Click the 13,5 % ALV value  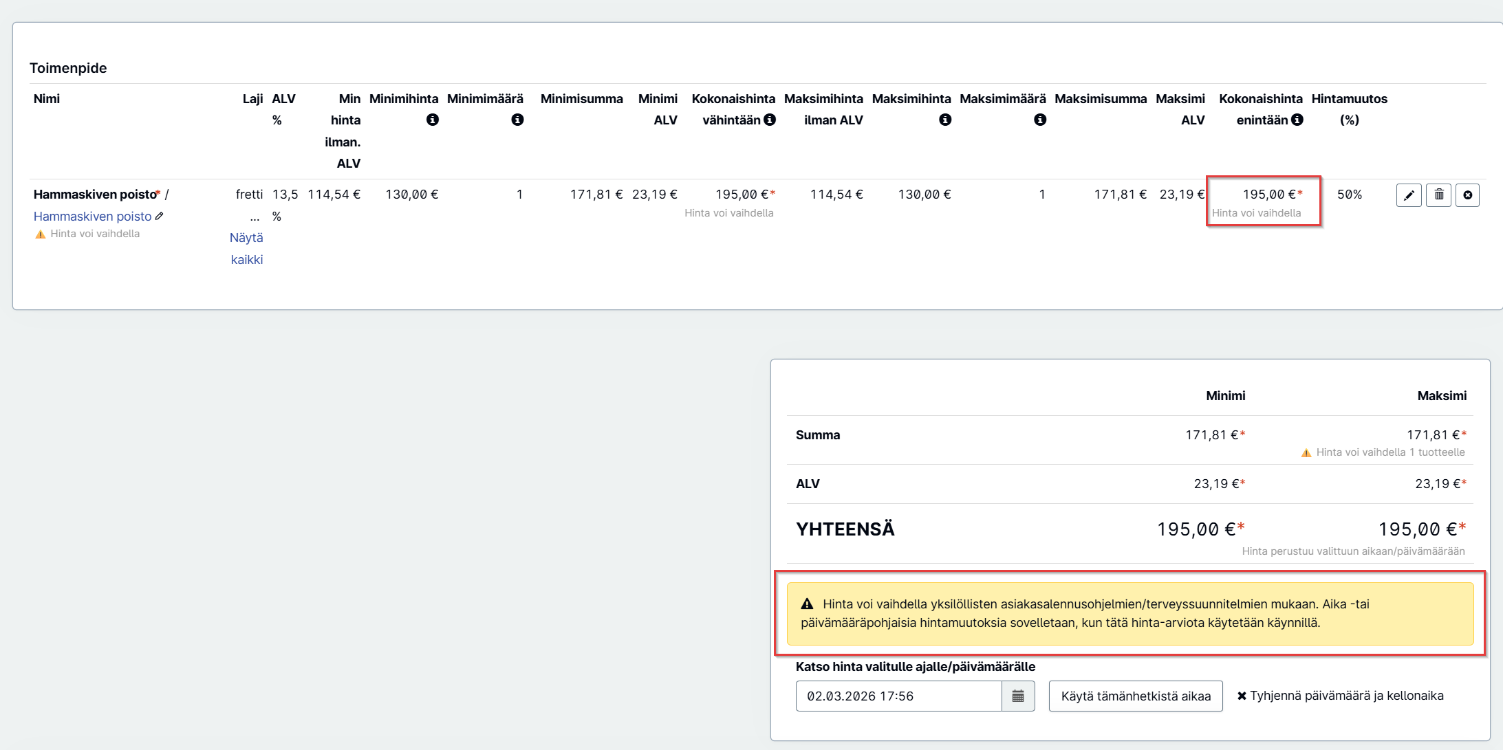pos(285,206)
